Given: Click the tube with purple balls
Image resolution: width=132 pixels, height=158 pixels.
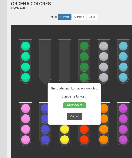Looking at the screenshot, I should point(123,124).
